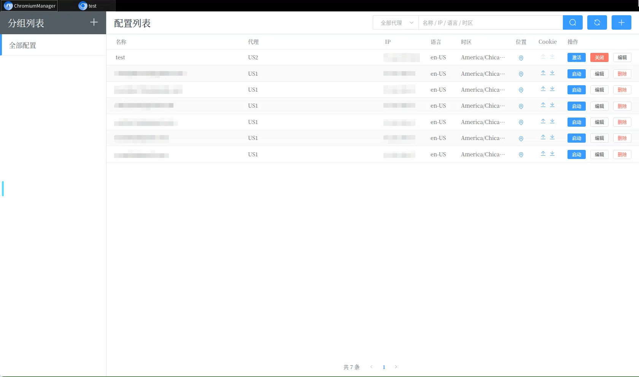Click 编辑 button in the last table row
The height and width of the screenshot is (377, 639).
click(x=599, y=154)
